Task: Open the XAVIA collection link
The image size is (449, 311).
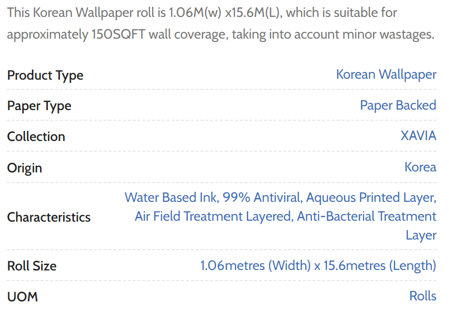Action: (x=418, y=136)
